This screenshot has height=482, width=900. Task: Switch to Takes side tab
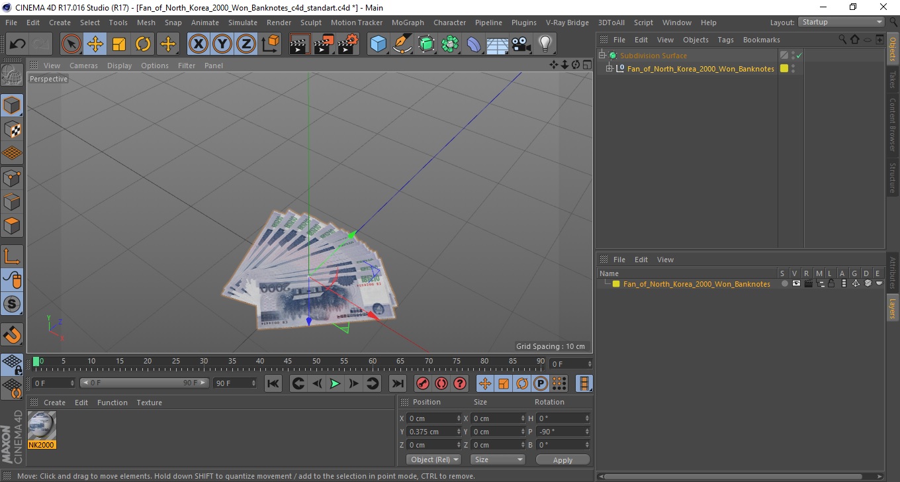coord(893,79)
